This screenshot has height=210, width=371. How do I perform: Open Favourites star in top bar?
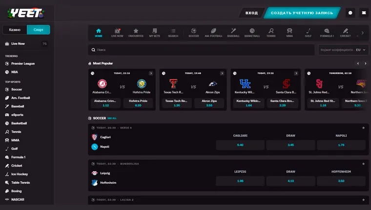pos(136,33)
